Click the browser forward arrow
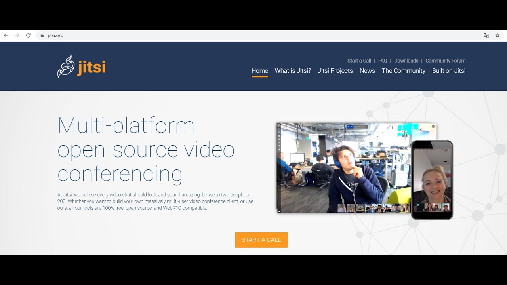507x285 pixels. coord(17,35)
